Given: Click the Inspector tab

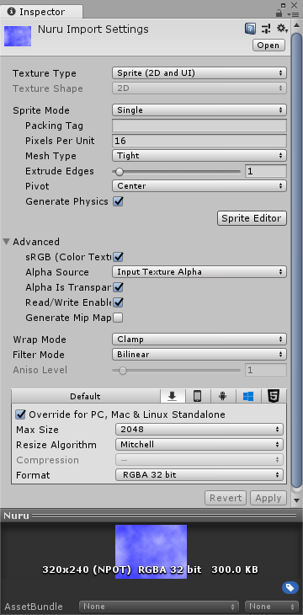Looking at the screenshot, I should pos(41,12).
